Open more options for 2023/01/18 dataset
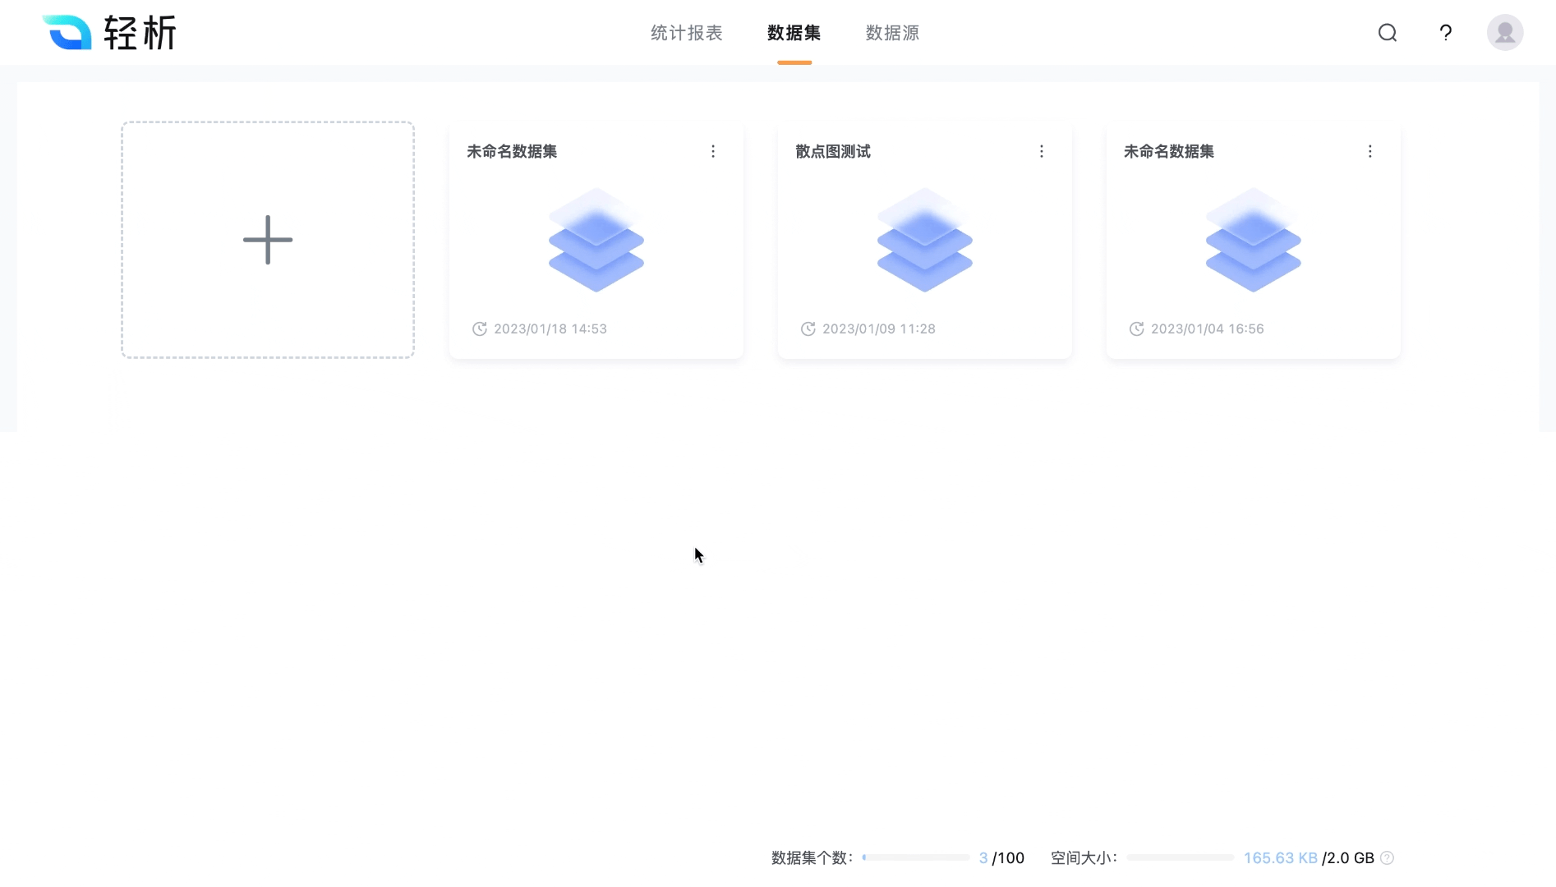The image size is (1556, 887). click(x=713, y=151)
